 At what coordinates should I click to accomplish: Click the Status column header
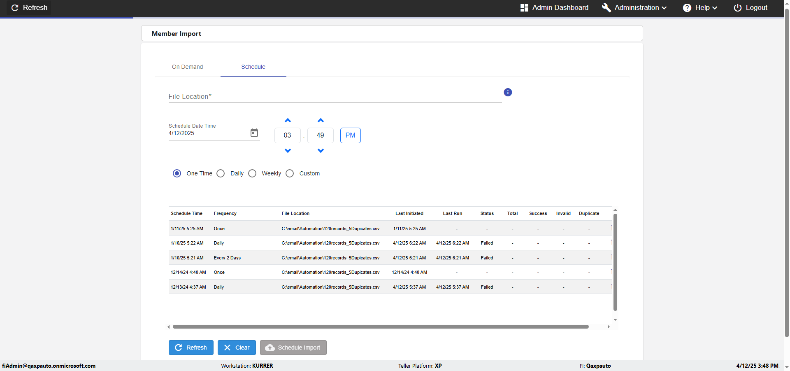coord(487,213)
